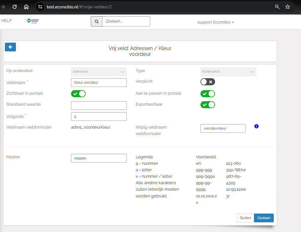
Task: Click the example mask xx.xx.xxxx.x
Action: [206, 196]
